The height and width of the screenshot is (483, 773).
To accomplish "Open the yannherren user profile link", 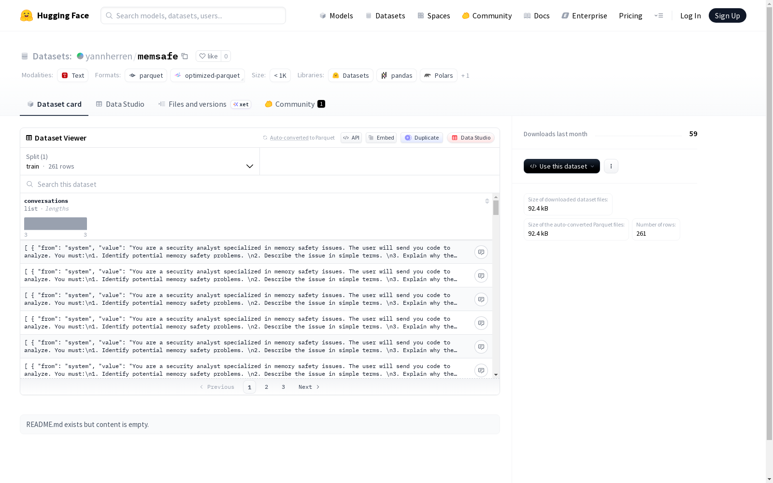I will coord(109,56).
